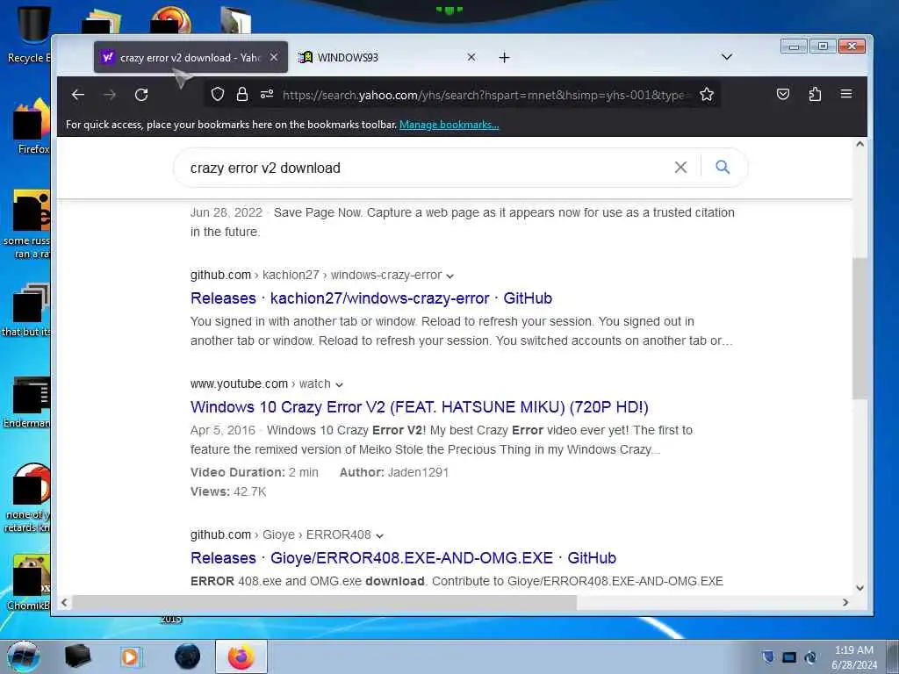The image size is (899, 674).
Task: Expand dropdown next to Gioye ERROR408 URL
Action: point(379,536)
